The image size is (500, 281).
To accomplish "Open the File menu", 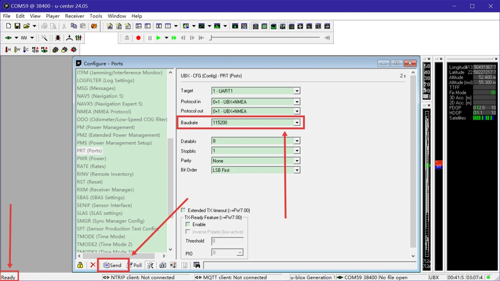I will 7,16.
